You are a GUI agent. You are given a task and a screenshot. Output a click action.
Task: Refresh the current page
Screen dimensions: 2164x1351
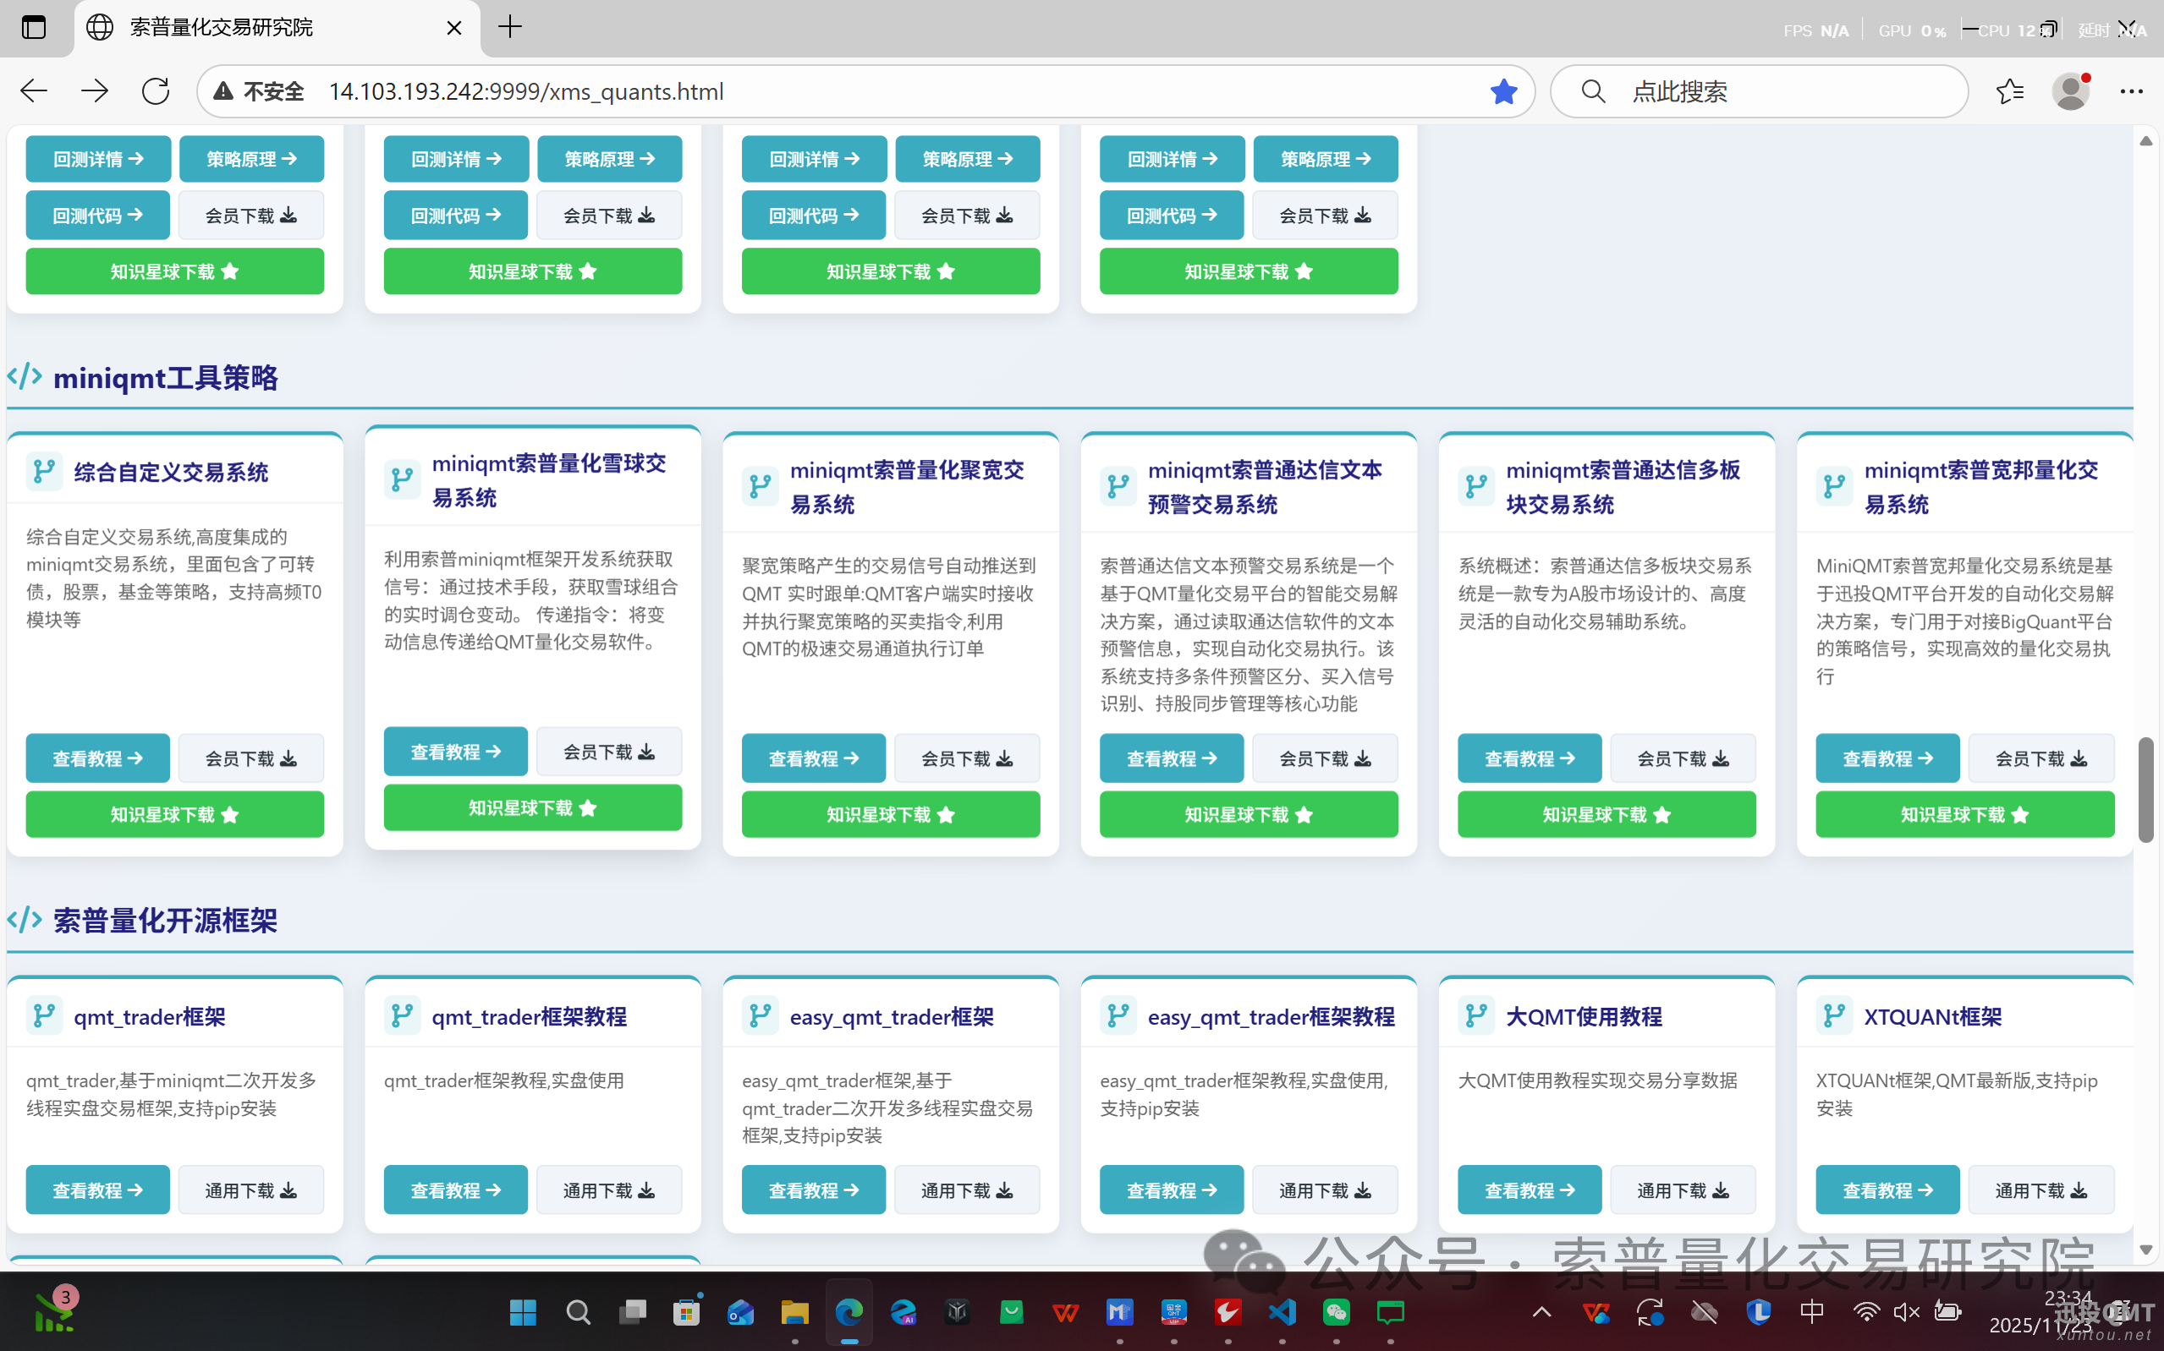[155, 90]
